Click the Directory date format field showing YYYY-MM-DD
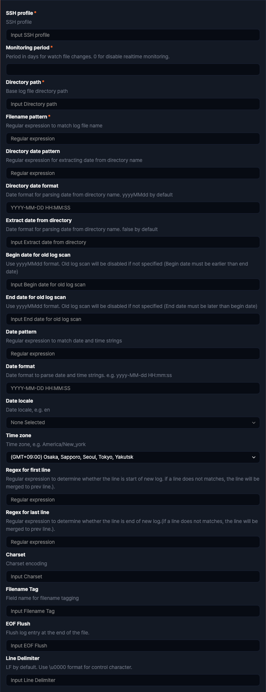Viewport: 266px width, 692px height. coord(133,208)
